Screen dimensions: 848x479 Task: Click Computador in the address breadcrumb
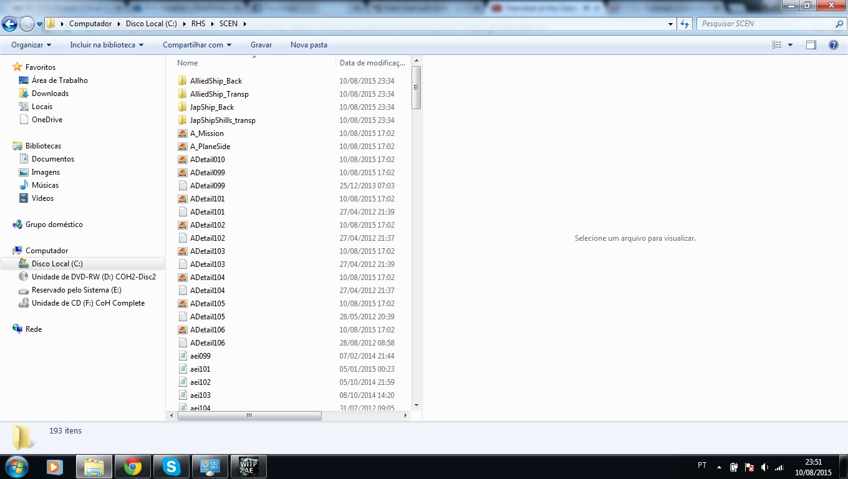coord(90,24)
